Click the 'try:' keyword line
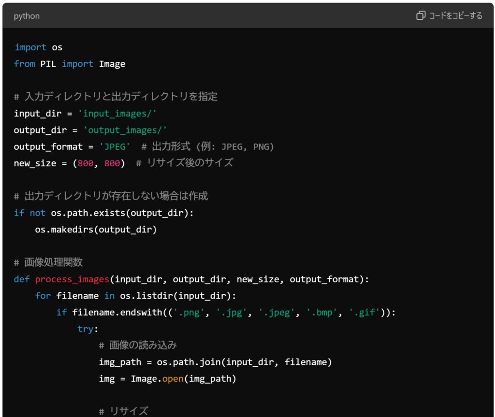Viewport: 495px width, 417px height. coord(88,329)
